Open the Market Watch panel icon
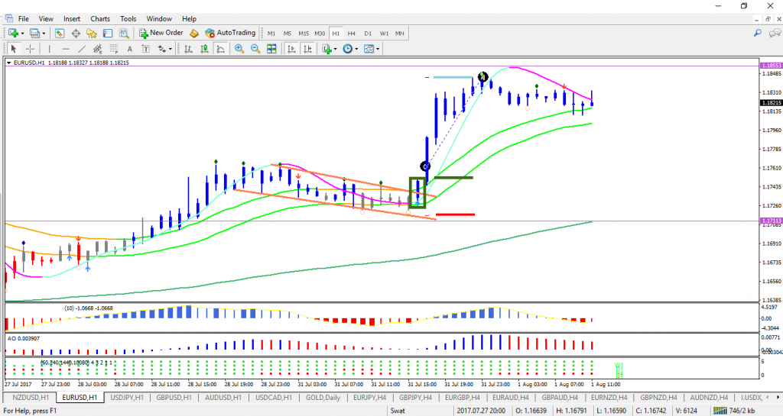Image resolution: width=783 pixels, height=416 pixels. coord(60,34)
